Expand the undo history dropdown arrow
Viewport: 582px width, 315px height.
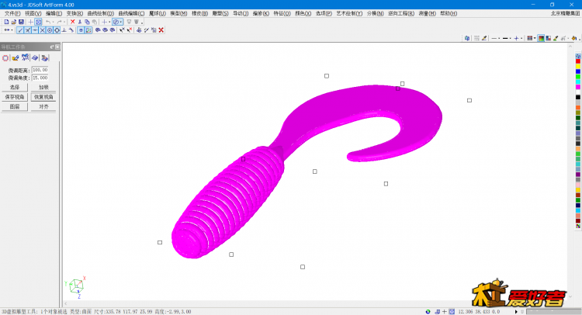(x=52, y=22)
